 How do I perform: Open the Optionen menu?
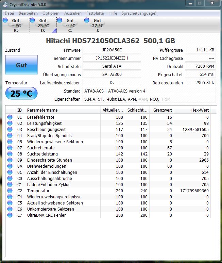51,13
